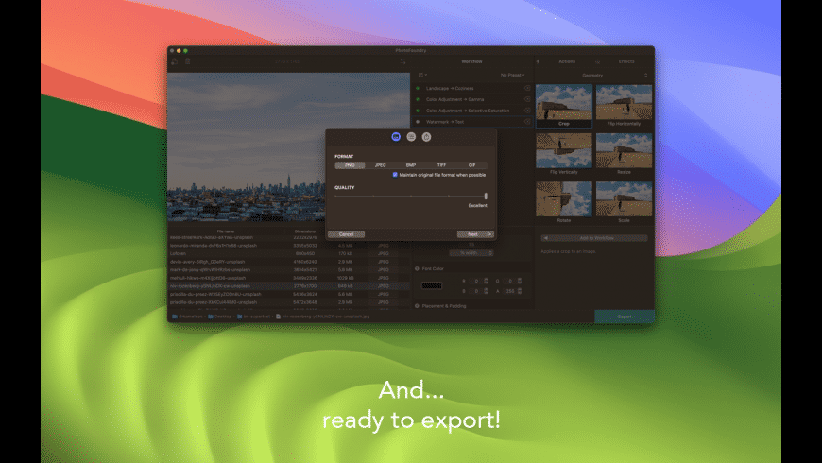Click the trash icon in toolbar

pos(188,61)
